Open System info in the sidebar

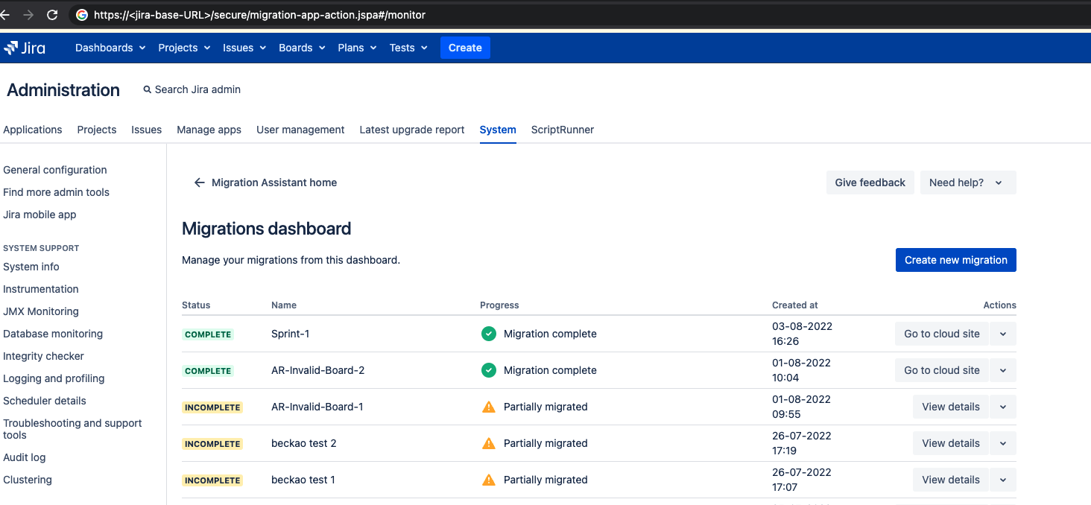coord(31,267)
